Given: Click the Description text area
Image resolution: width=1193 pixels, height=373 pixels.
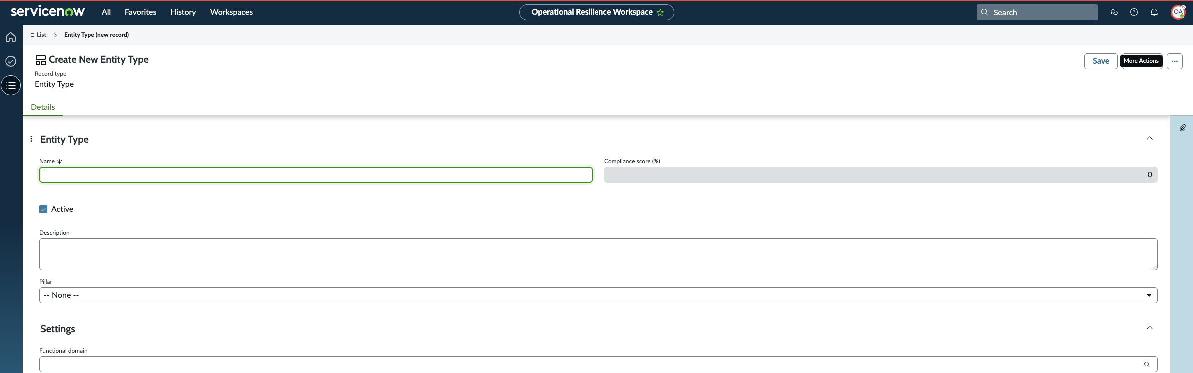Looking at the screenshot, I should pyautogui.click(x=598, y=254).
